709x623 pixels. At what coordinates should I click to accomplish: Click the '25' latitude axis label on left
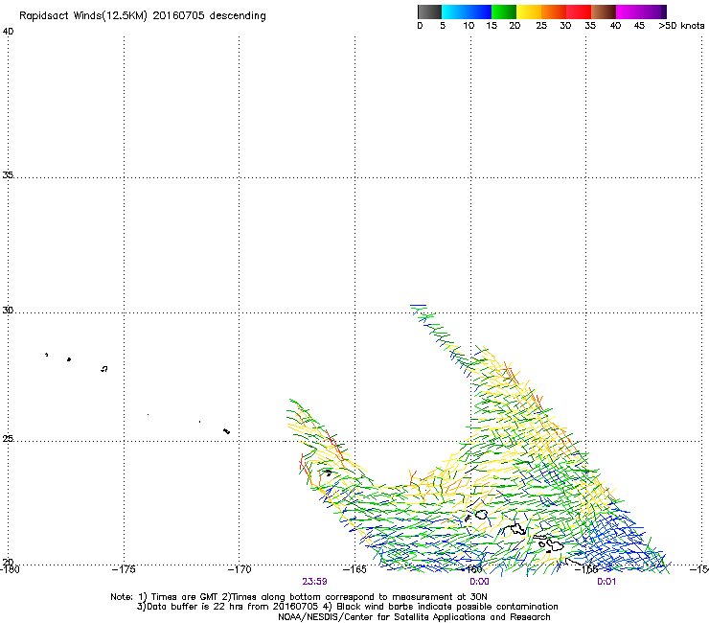pos(8,439)
